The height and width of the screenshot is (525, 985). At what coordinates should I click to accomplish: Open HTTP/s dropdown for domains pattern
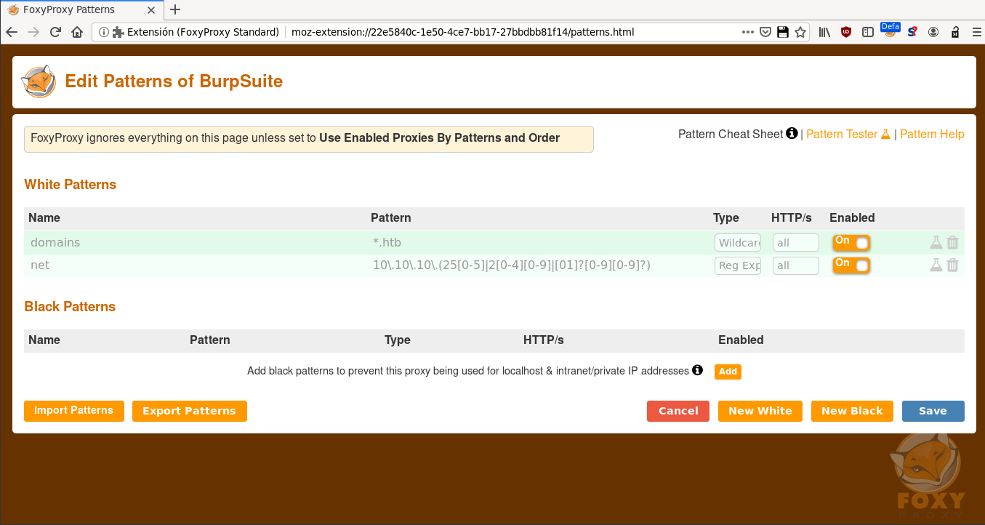click(x=796, y=243)
